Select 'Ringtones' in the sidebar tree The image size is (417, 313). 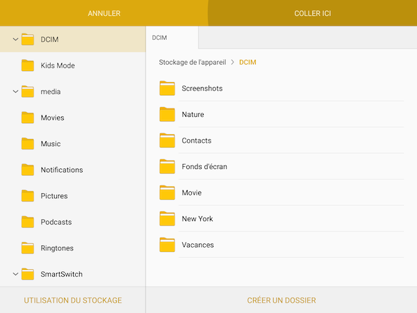(x=57, y=248)
